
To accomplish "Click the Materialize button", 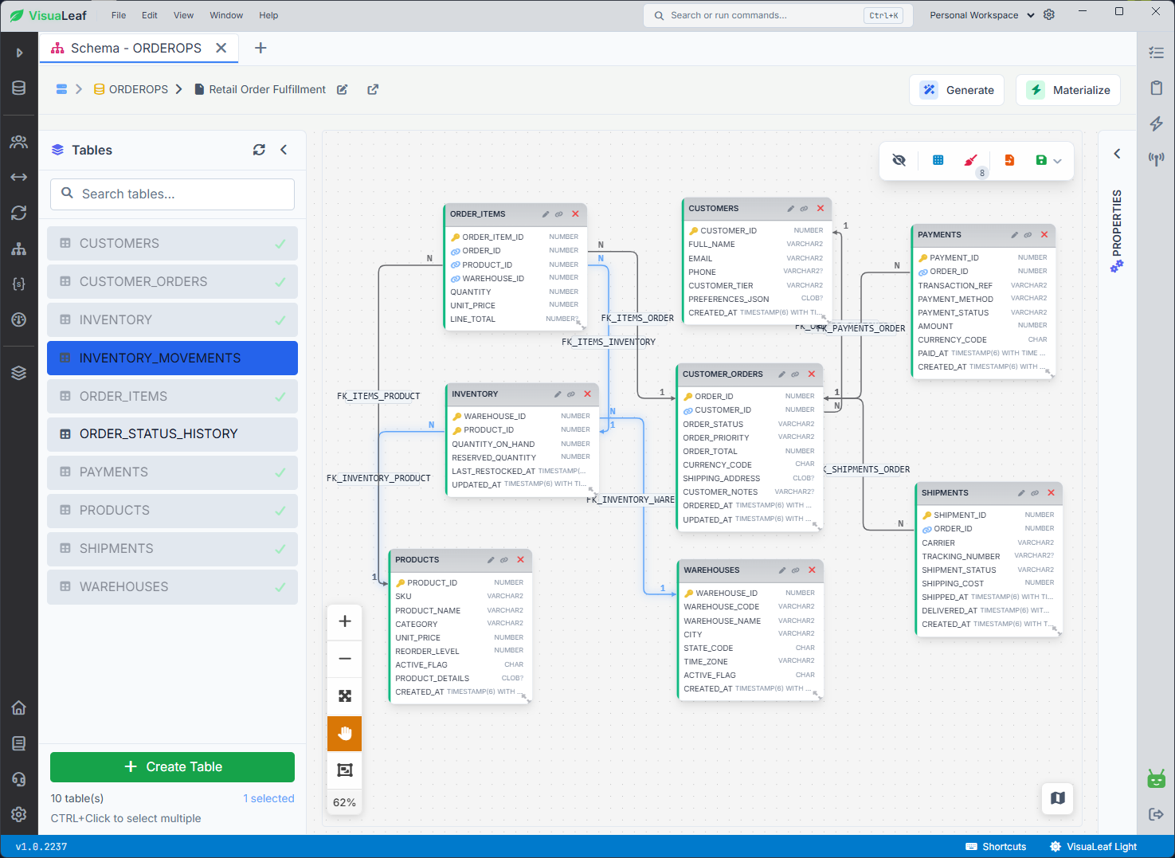I will [x=1068, y=90].
